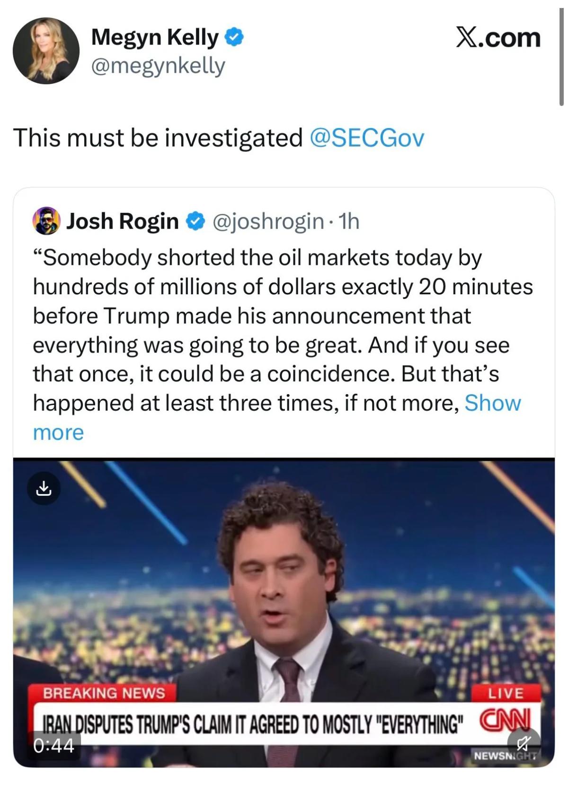Click the 1h timestamp on the quoted tweet
The image size is (568, 793).
pos(349,221)
